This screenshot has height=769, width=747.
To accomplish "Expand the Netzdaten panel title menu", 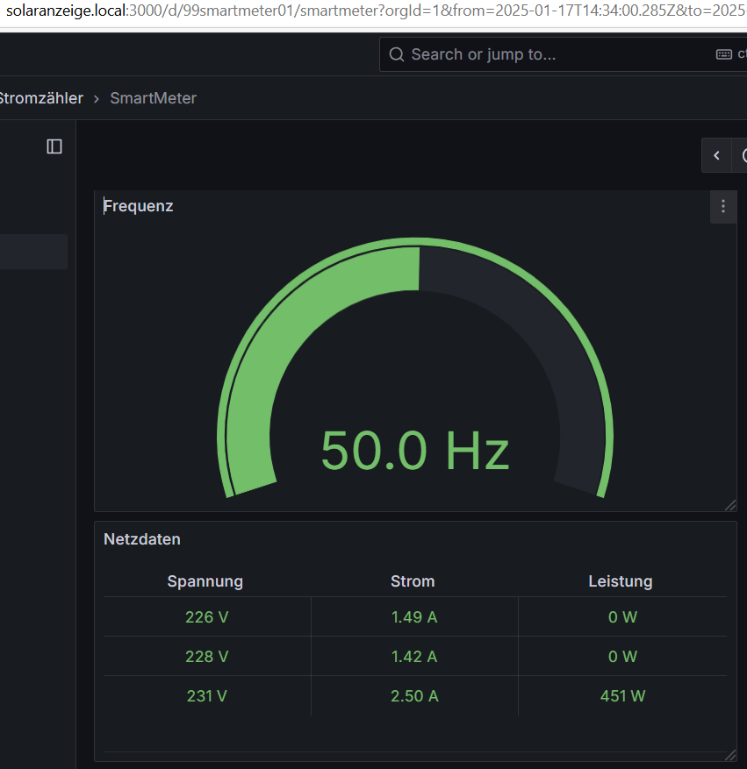I will click(142, 539).
